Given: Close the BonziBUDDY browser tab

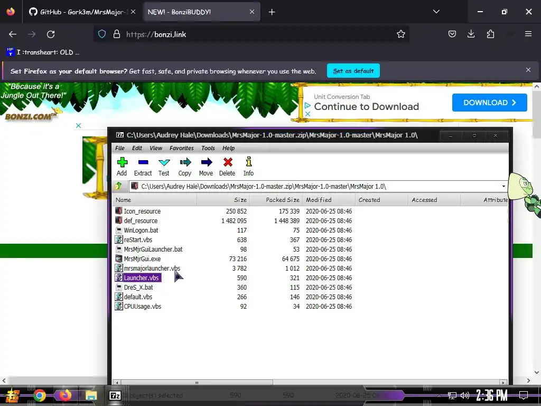Looking at the screenshot, I should tap(252, 12).
